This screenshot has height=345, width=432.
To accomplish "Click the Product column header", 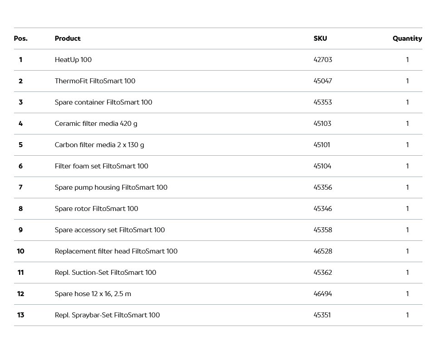I will click(x=68, y=38).
